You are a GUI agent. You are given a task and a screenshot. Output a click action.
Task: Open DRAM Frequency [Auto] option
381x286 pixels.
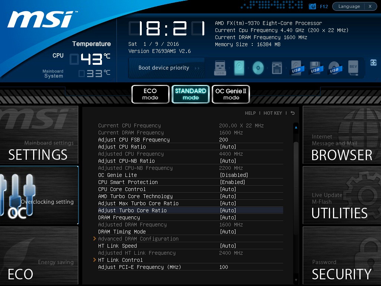coord(228,217)
